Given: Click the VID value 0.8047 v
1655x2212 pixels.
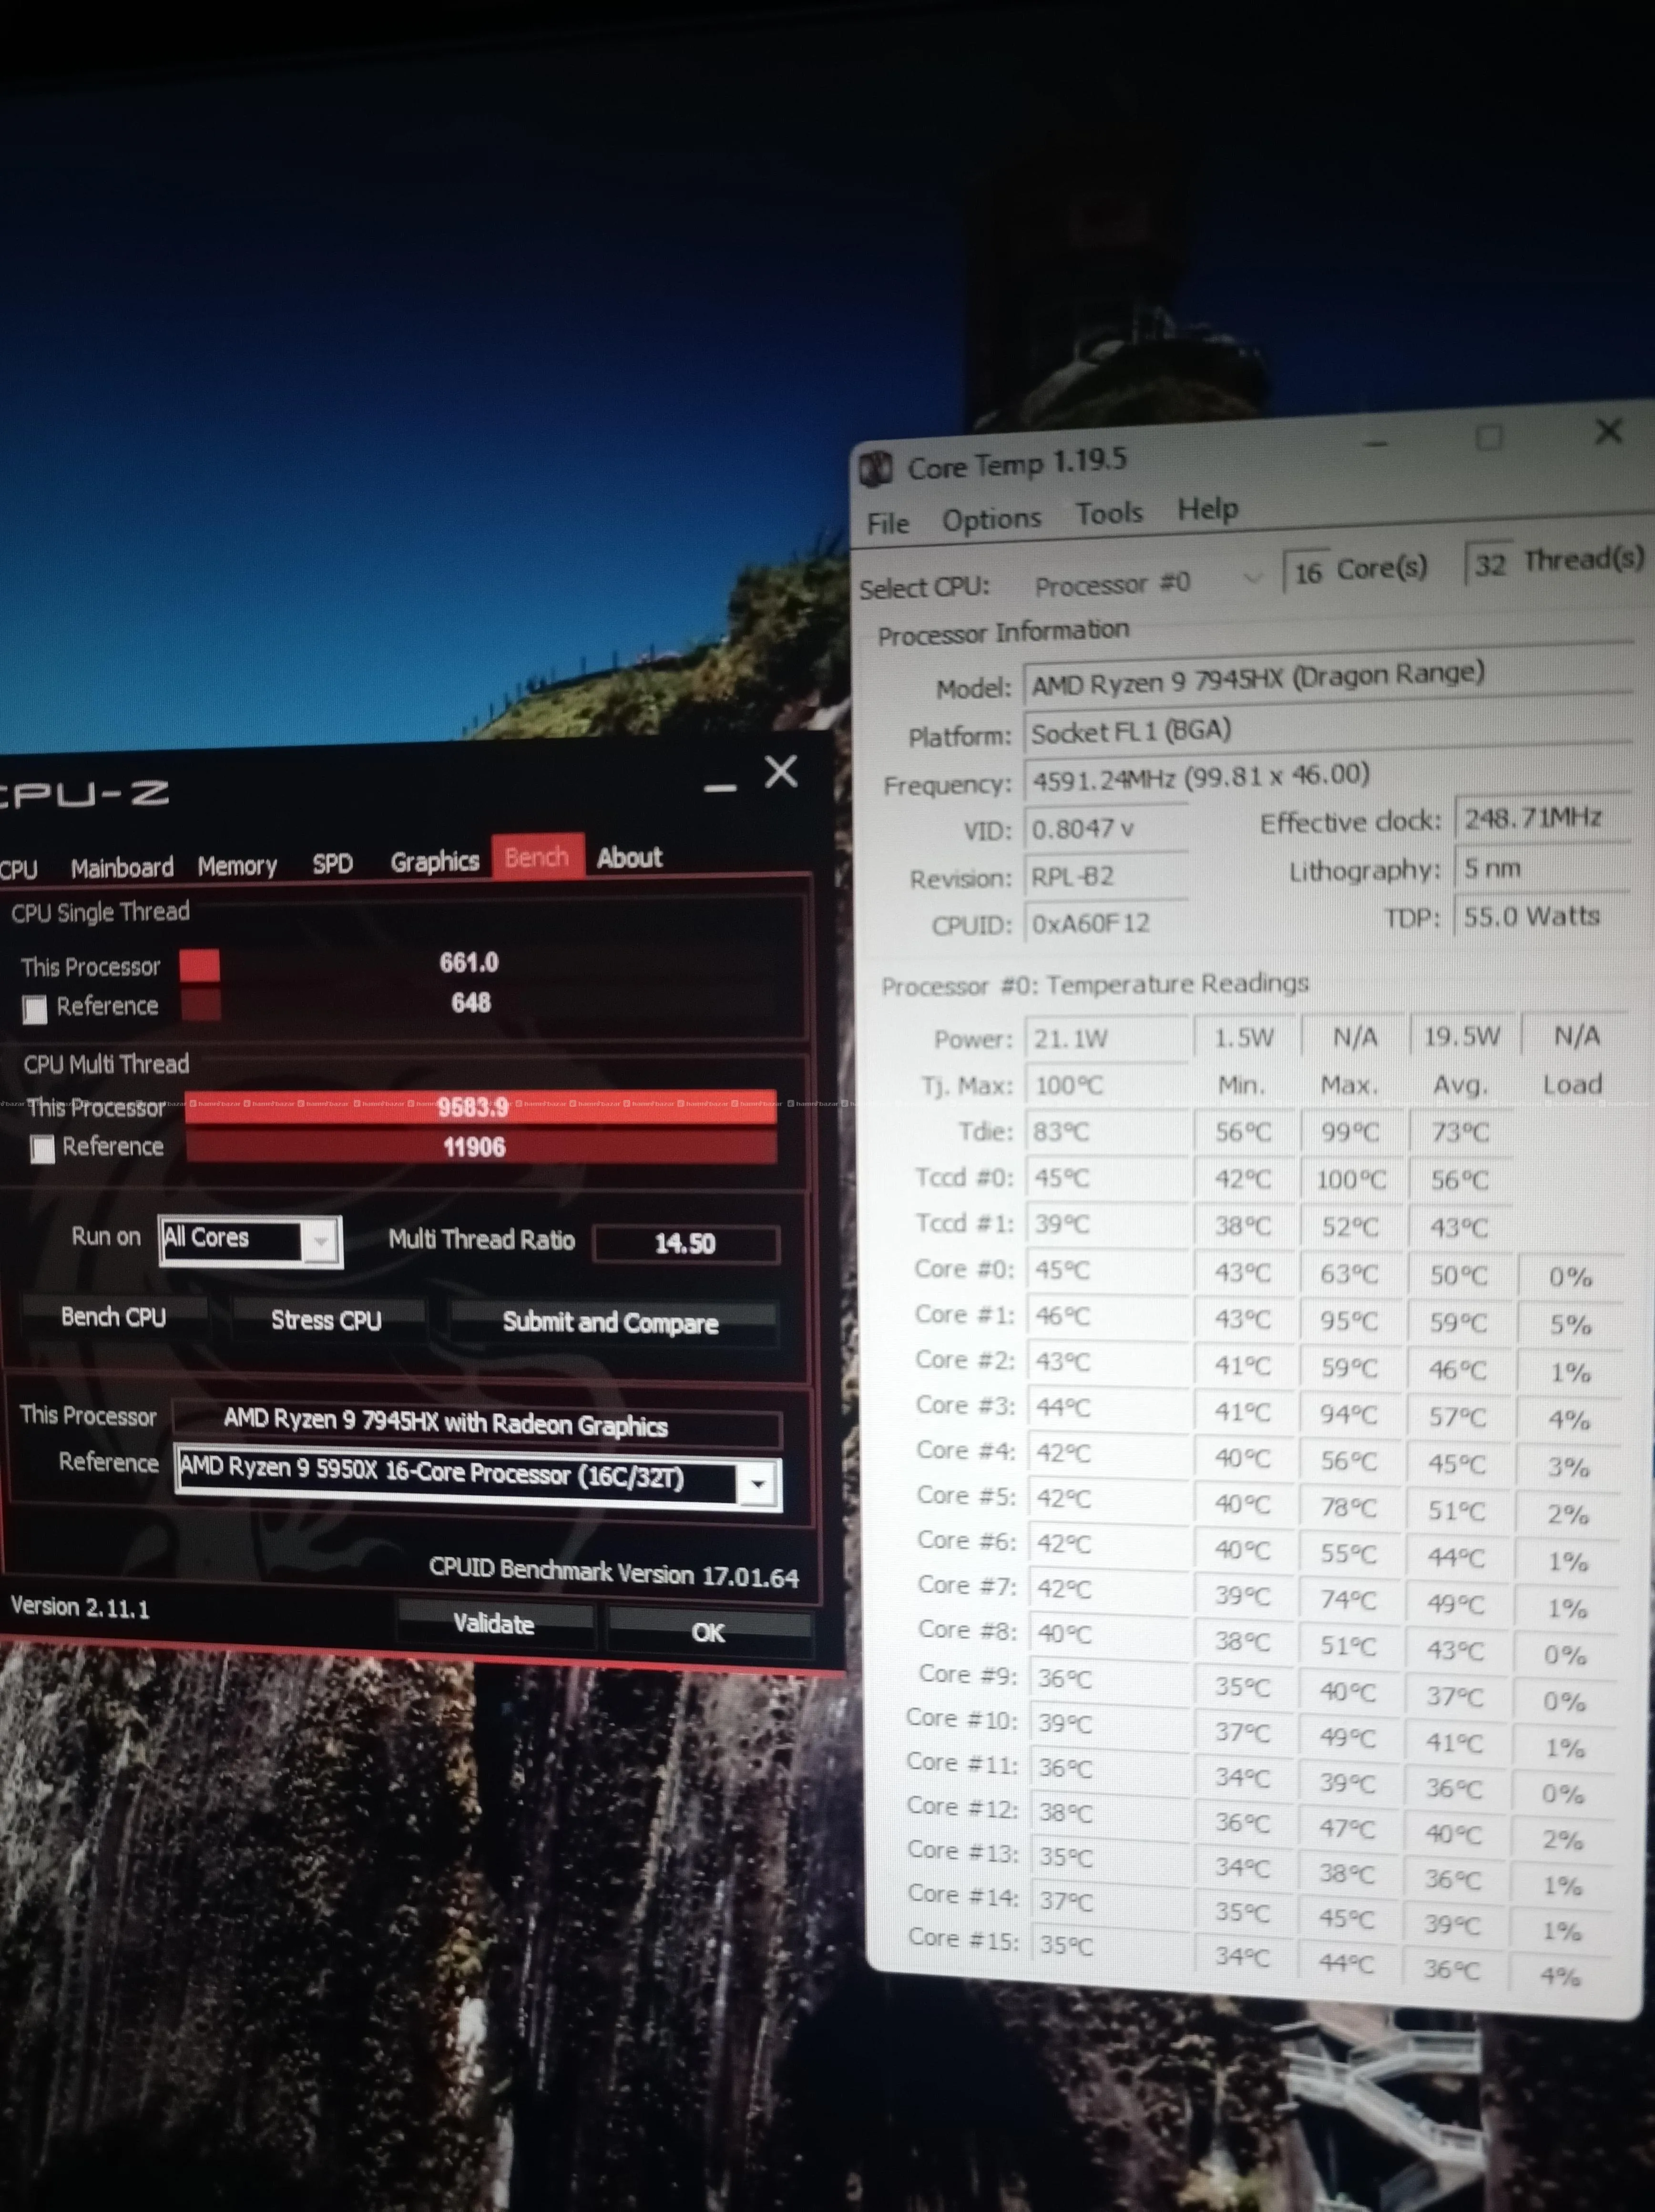Looking at the screenshot, I should point(1107,828).
